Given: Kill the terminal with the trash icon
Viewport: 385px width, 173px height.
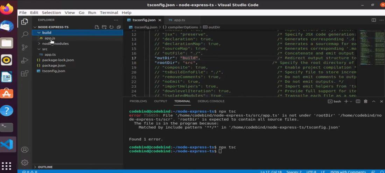Looking at the screenshot, I should coord(365,101).
